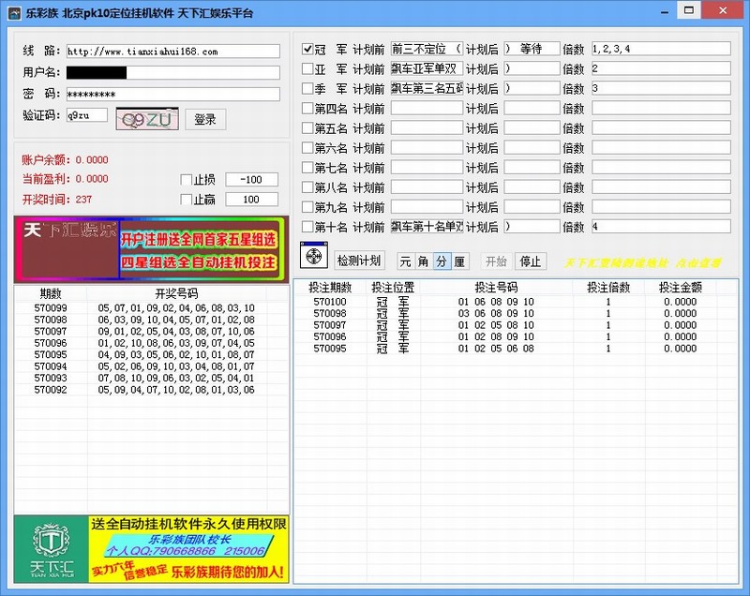The height and width of the screenshot is (596, 750).
Task: Select draw row 570099 in results list
Action: pos(150,308)
